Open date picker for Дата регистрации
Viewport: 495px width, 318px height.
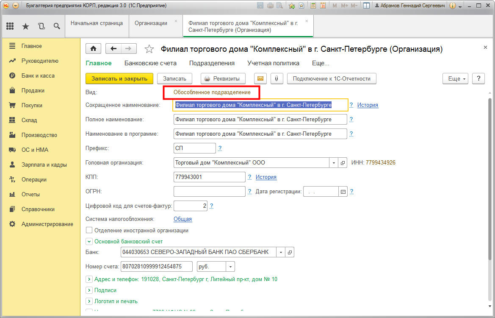343,192
